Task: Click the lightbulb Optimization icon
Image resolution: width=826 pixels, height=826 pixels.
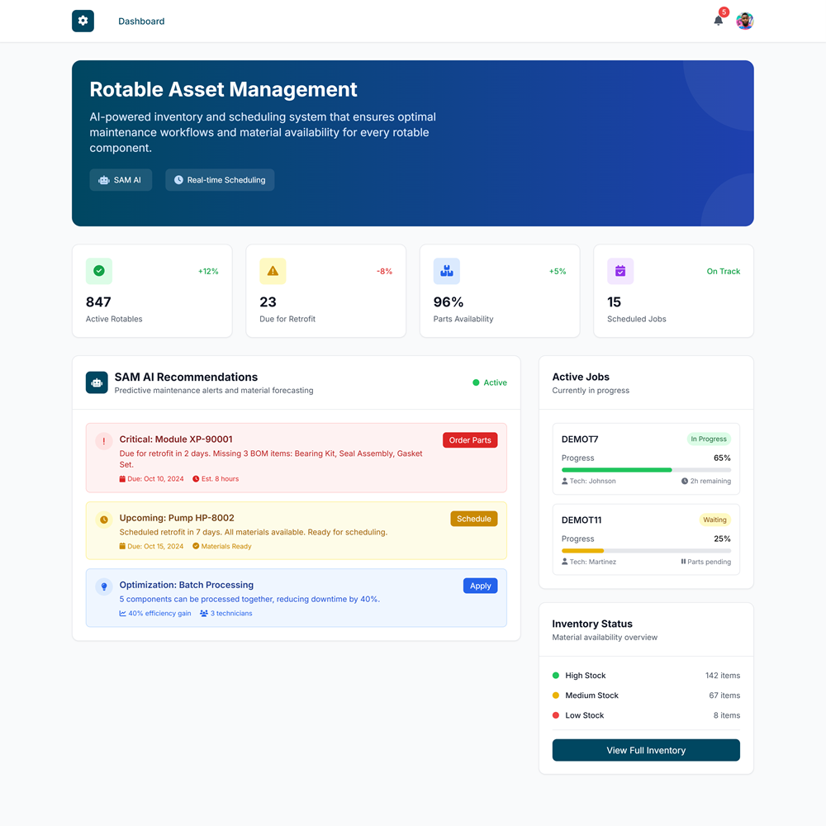Action: (104, 586)
